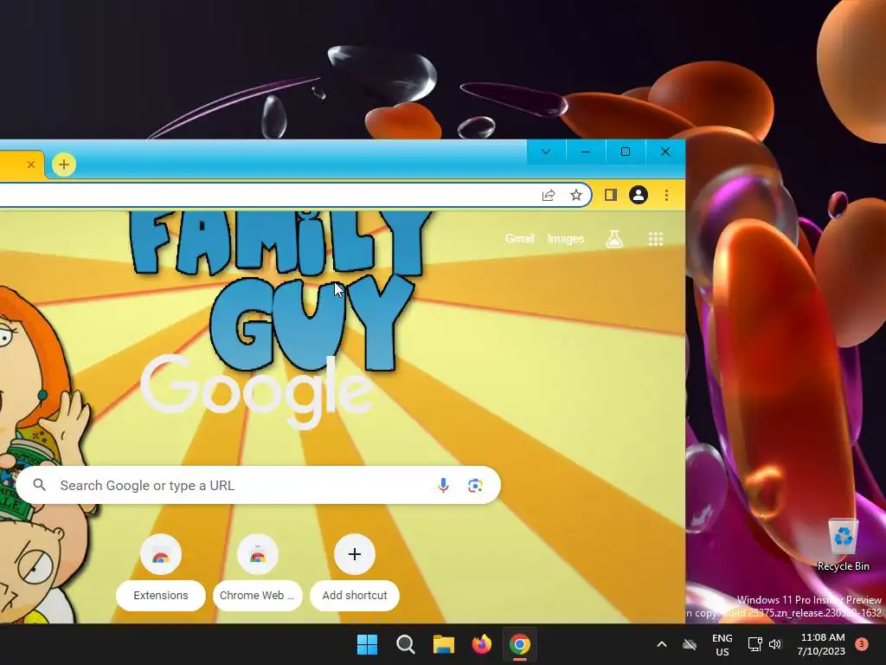
Task: Click the Extensions label
Action: tap(160, 596)
